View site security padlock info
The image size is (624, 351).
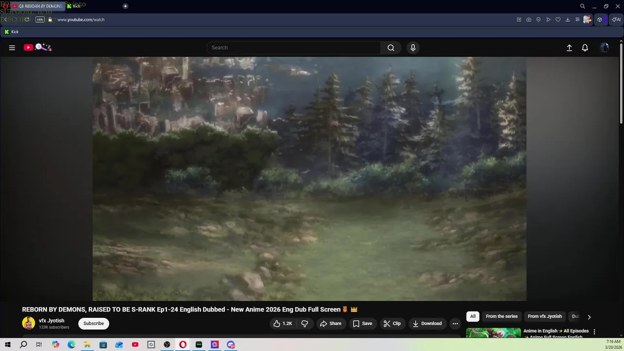click(50, 19)
